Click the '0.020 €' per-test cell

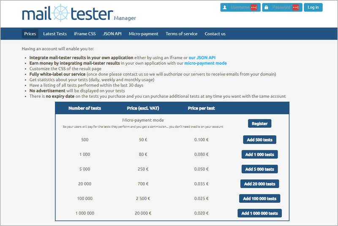(202, 213)
